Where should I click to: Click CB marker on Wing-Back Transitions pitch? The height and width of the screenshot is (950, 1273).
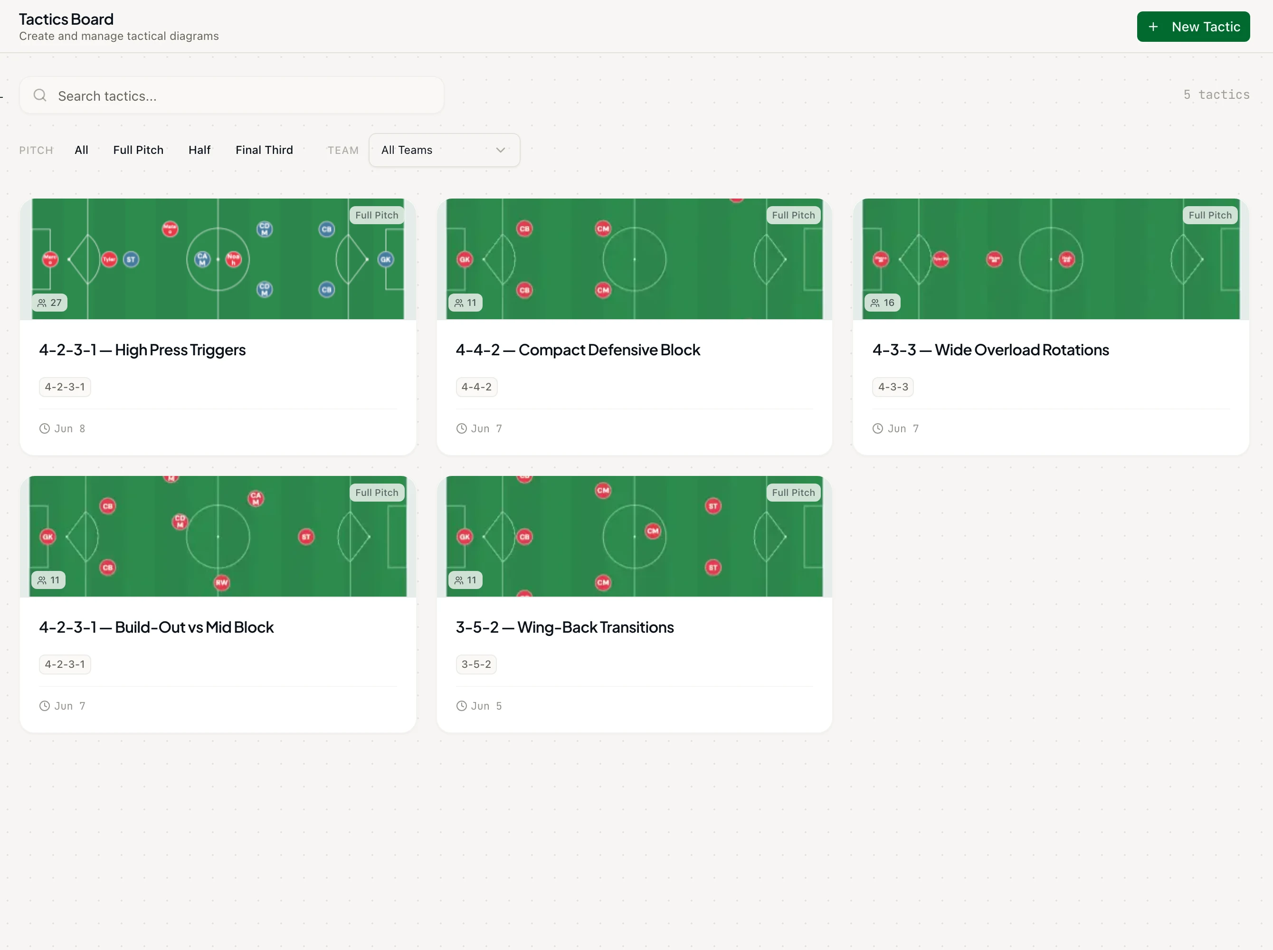(x=524, y=537)
